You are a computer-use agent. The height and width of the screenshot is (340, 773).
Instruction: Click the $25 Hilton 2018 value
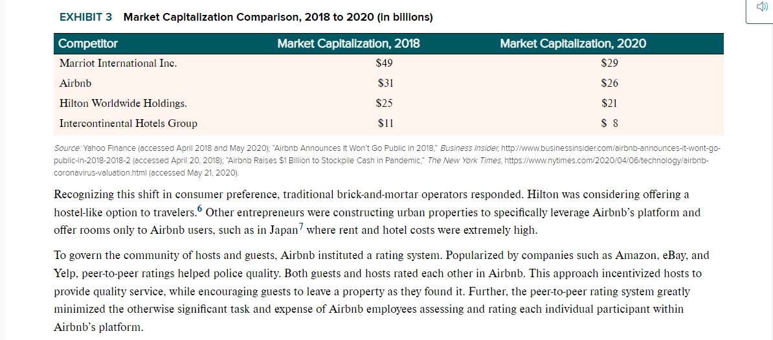pos(384,104)
